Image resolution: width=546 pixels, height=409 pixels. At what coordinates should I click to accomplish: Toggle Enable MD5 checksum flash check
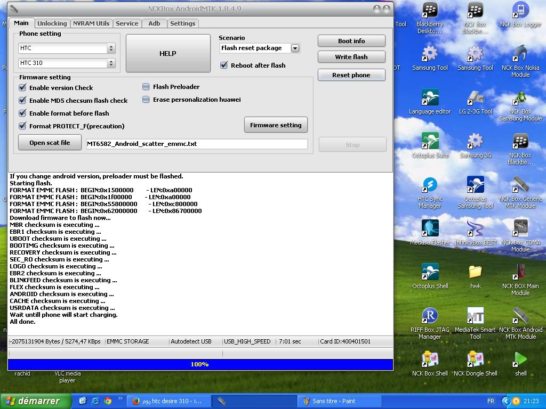click(x=22, y=100)
